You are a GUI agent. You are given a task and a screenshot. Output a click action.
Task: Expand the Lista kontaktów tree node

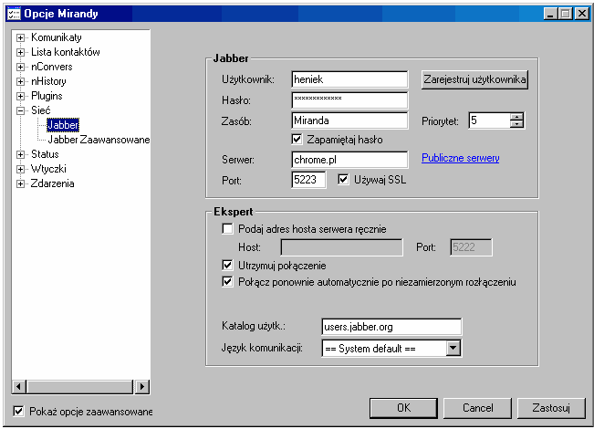coord(20,53)
